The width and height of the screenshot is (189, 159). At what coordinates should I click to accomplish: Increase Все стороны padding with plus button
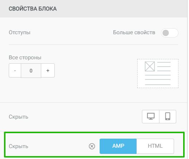coord(48,70)
